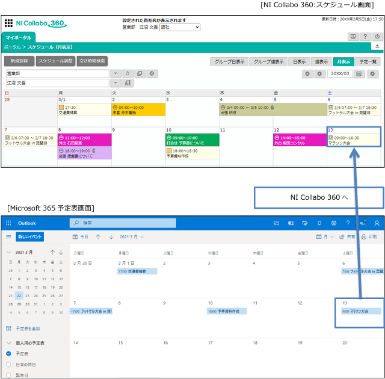
Task: Open the Outlook feedback megaphone icon
Action: (x=363, y=223)
